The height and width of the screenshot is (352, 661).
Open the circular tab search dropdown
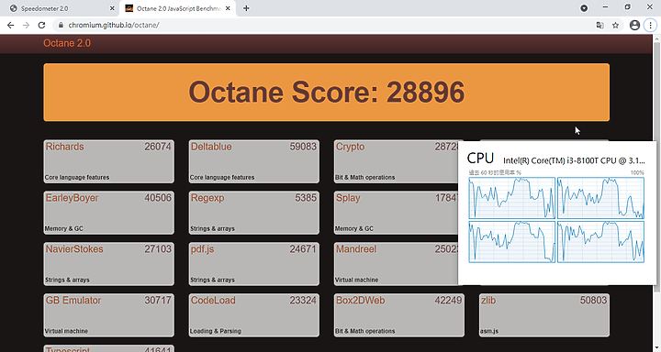coord(584,8)
